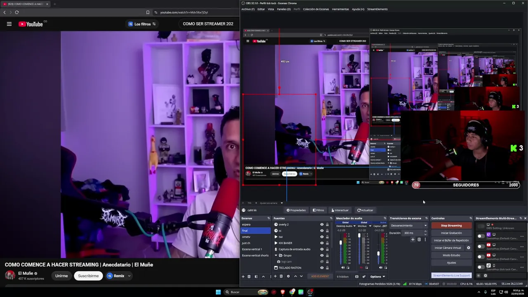Screen dimensions: 528x297
Task: Add a StreamElements multi-stream output
Action: click(478, 276)
